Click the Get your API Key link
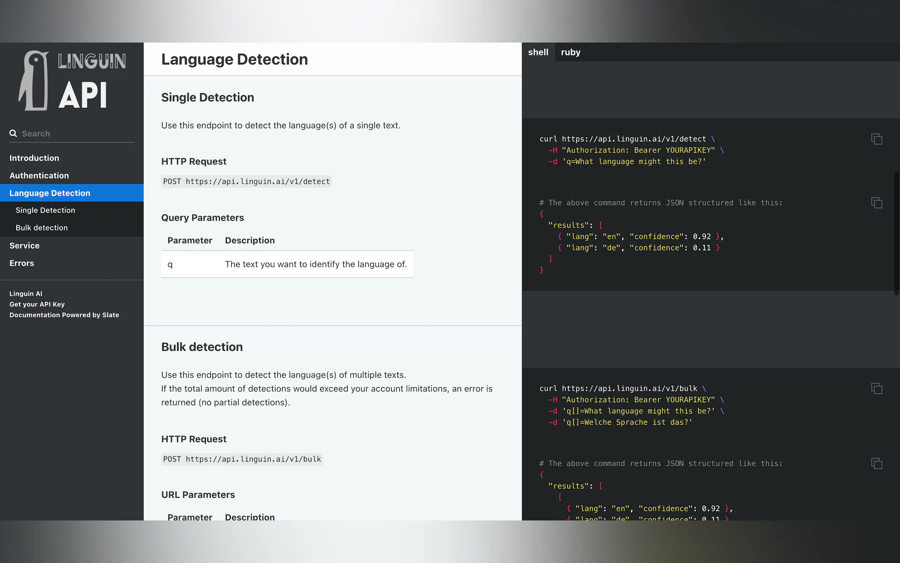Viewport: 900px width, 563px height. point(37,304)
